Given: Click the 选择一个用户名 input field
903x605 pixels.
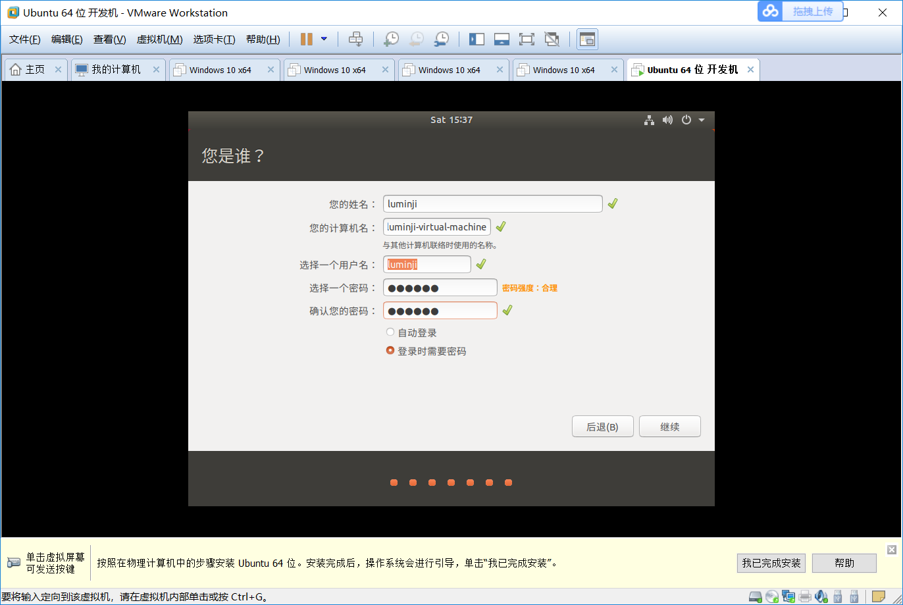Looking at the screenshot, I should pyautogui.click(x=427, y=265).
